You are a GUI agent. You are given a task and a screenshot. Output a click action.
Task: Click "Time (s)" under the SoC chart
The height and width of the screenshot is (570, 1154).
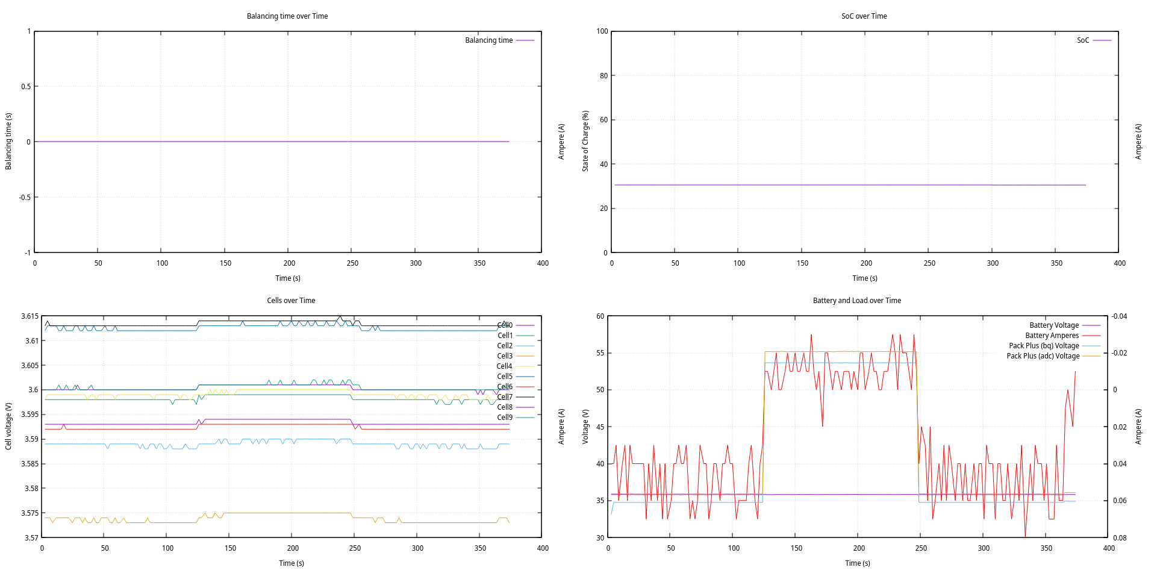[865, 278]
